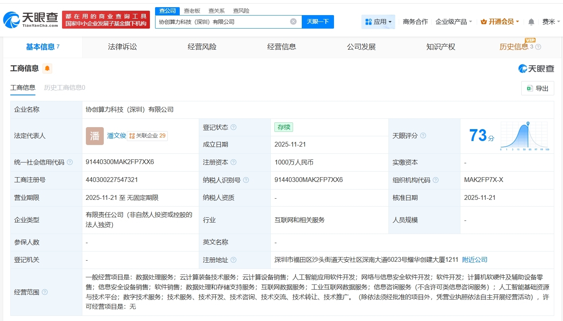Open the 费米 account dropdown
Viewport: 563px width, 321px height.
[551, 22]
